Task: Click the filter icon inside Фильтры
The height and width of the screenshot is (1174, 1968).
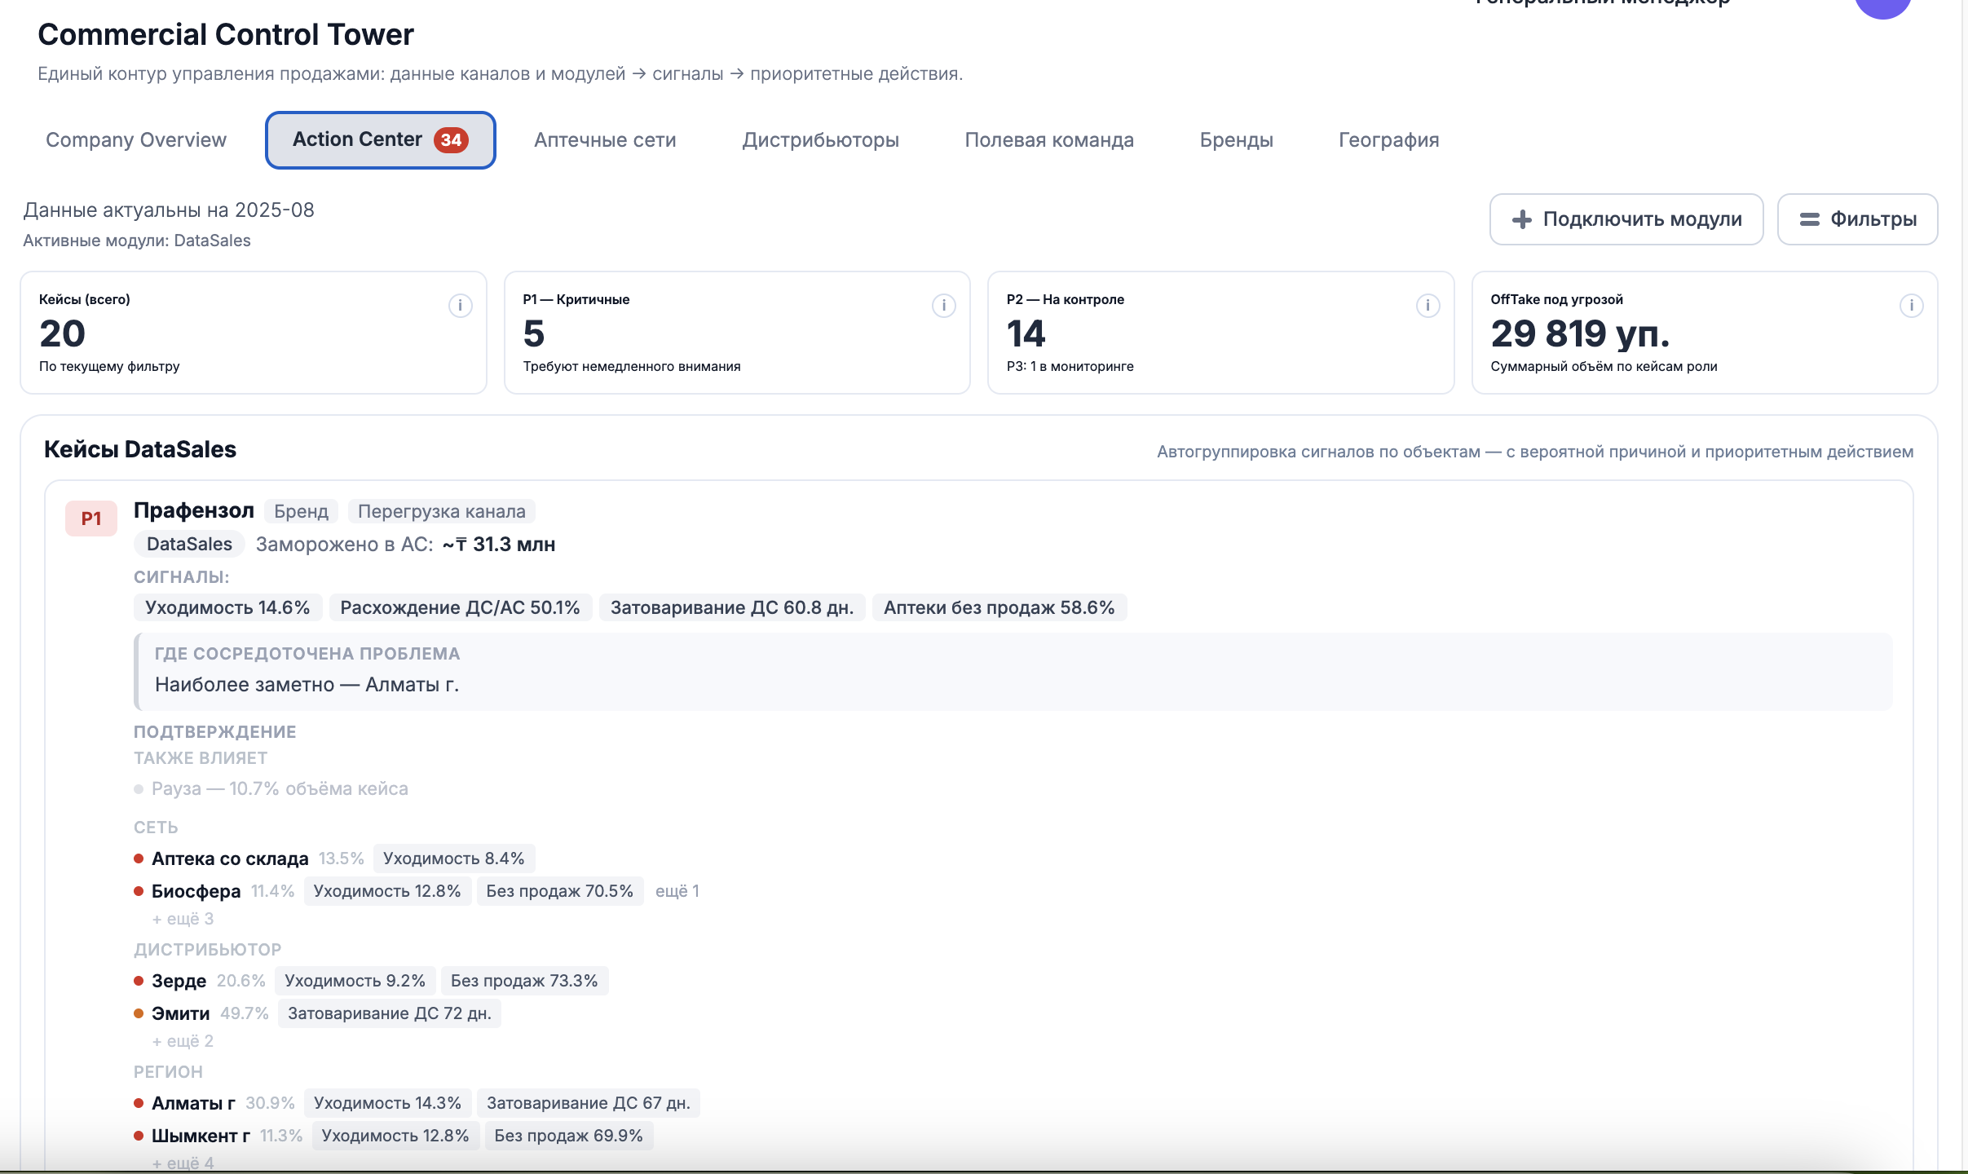Action: pos(1810,218)
